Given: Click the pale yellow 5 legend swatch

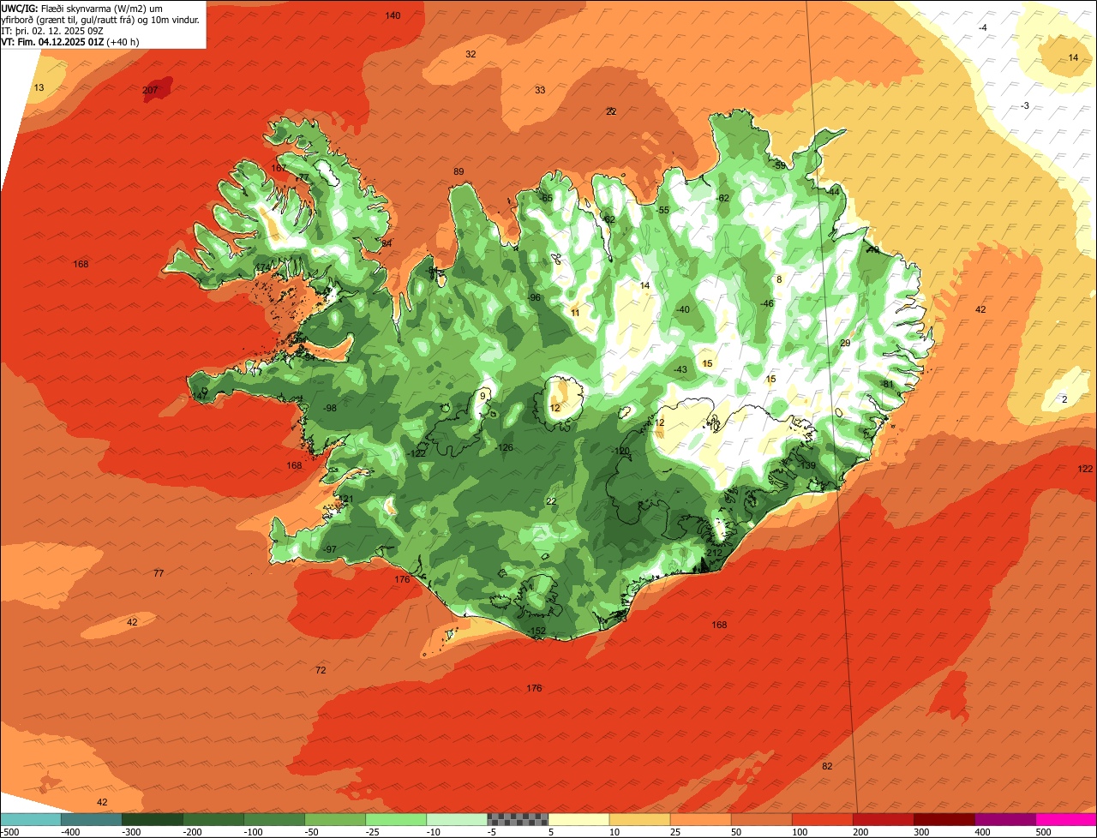Looking at the screenshot, I should coord(578,819).
